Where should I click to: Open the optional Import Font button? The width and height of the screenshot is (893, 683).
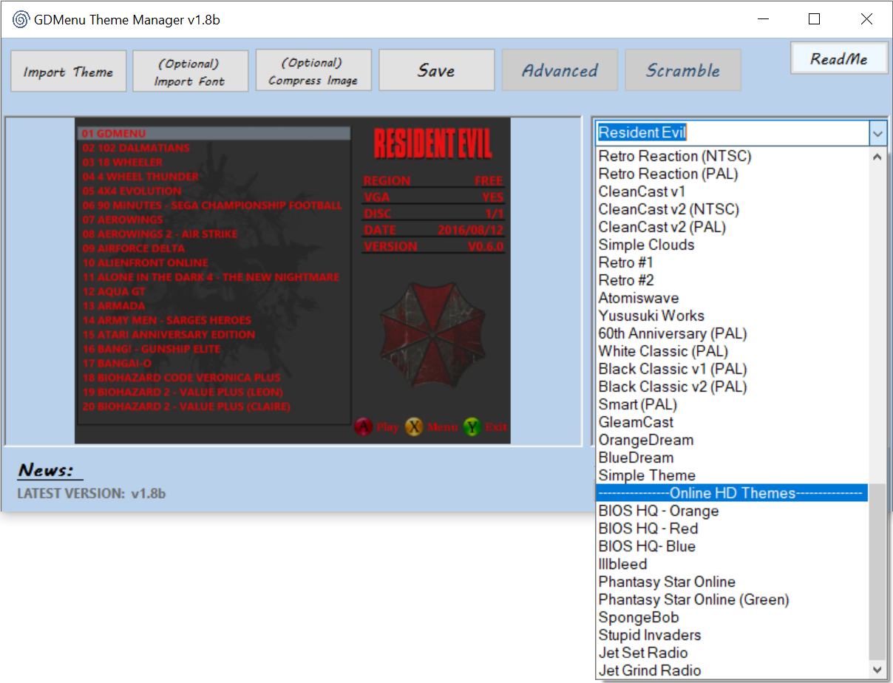pyautogui.click(x=190, y=71)
